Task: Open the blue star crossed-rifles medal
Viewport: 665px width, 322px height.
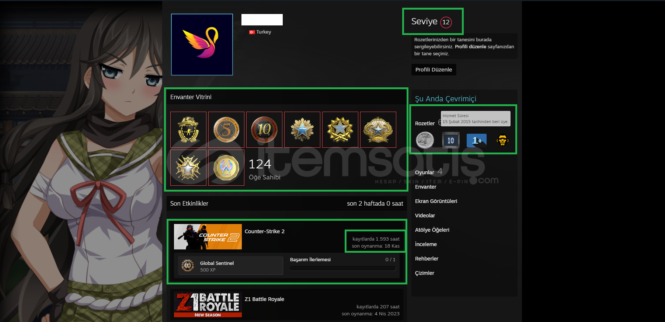Action: (340, 130)
